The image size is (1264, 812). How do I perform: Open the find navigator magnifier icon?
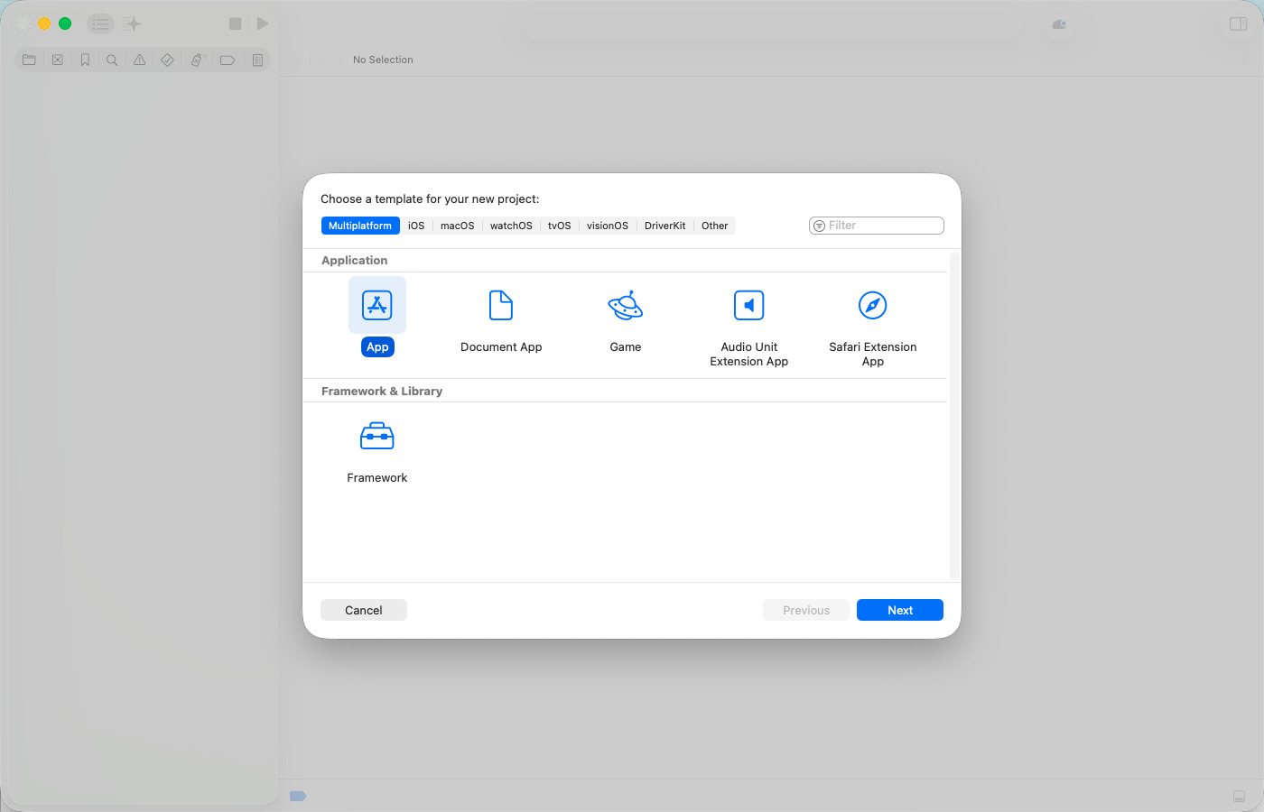112,60
